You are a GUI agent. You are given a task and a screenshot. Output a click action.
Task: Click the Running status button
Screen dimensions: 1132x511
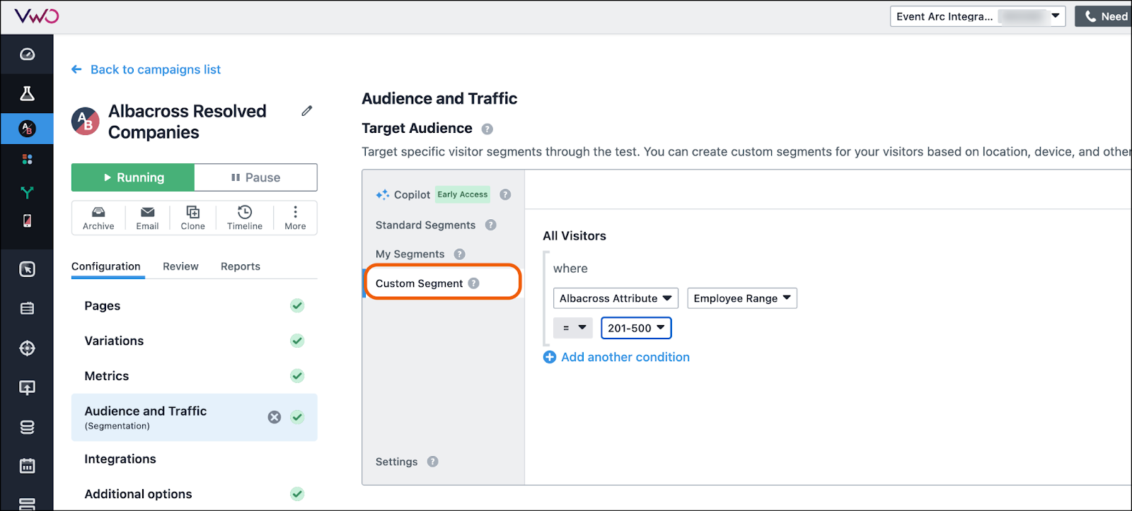click(133, 177)
